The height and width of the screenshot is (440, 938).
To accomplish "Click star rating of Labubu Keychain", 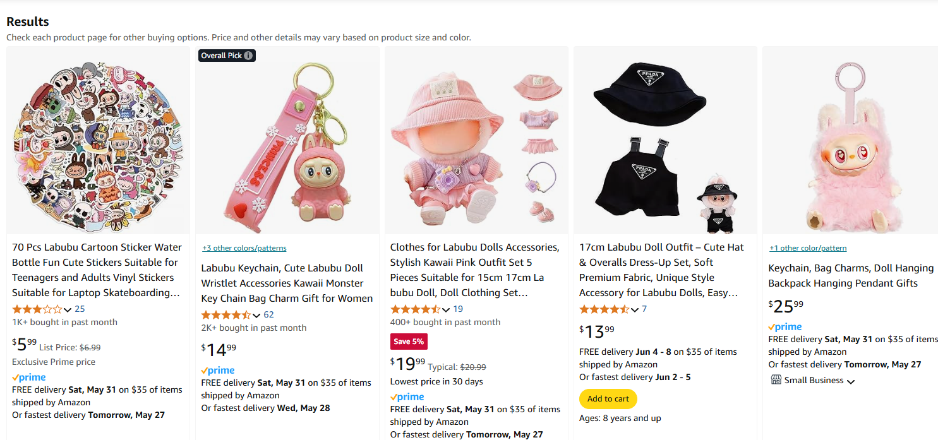I will click(x=225, y=315).
